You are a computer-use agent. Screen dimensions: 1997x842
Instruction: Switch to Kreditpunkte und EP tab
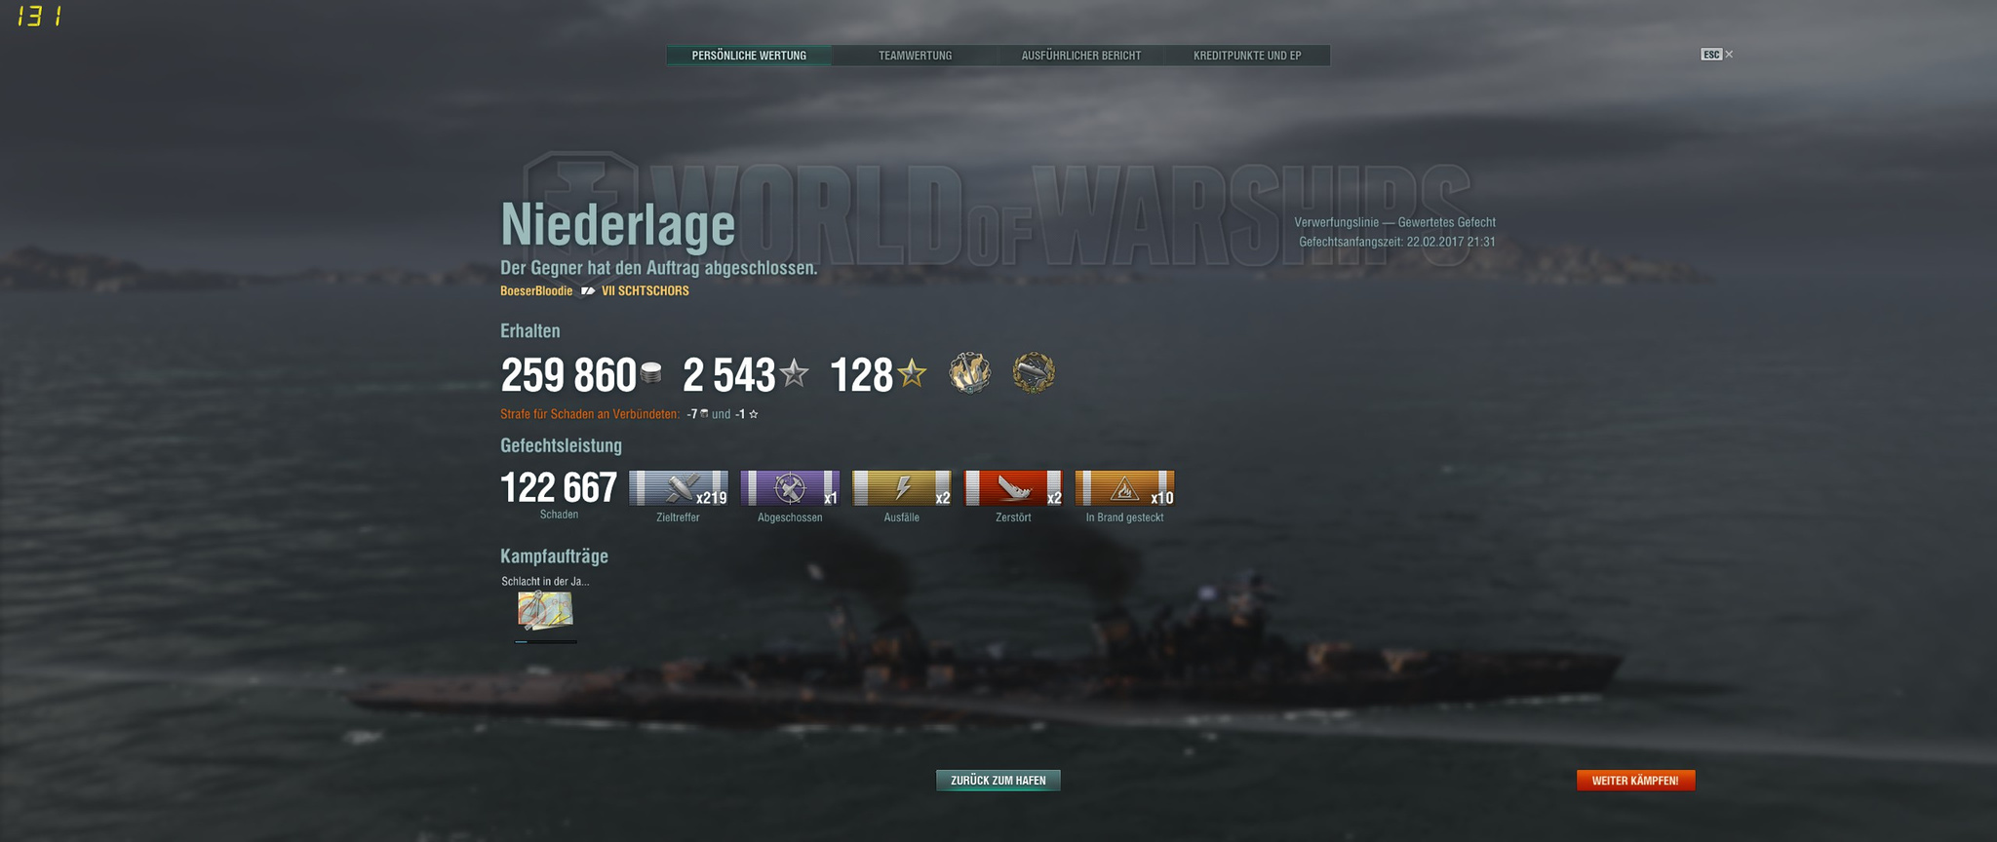(1247, 56)
